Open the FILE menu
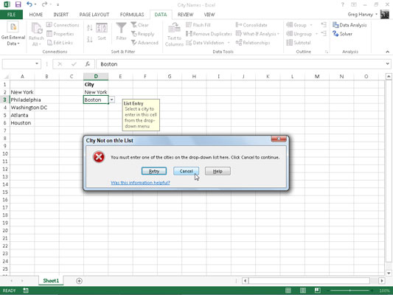 point(11,15)
